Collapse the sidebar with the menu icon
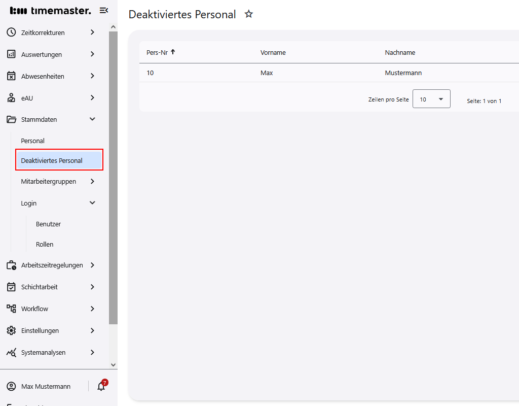 click(104, 10)
